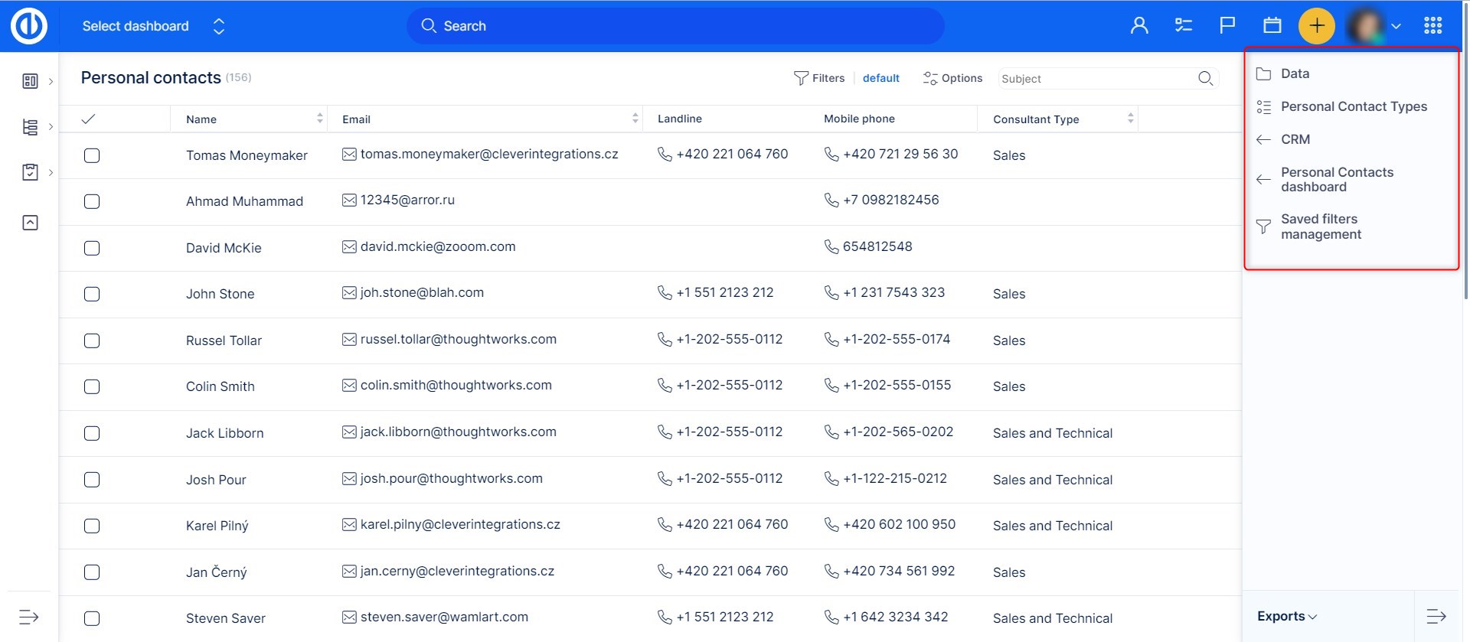Click the application logo home icon
The width and height of the screenshot is (1470, 642).
point(29,26)
